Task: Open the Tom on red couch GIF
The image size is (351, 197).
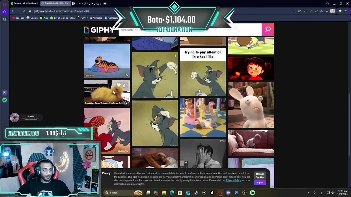Action: pyautogui.click(x=107, y=131)
